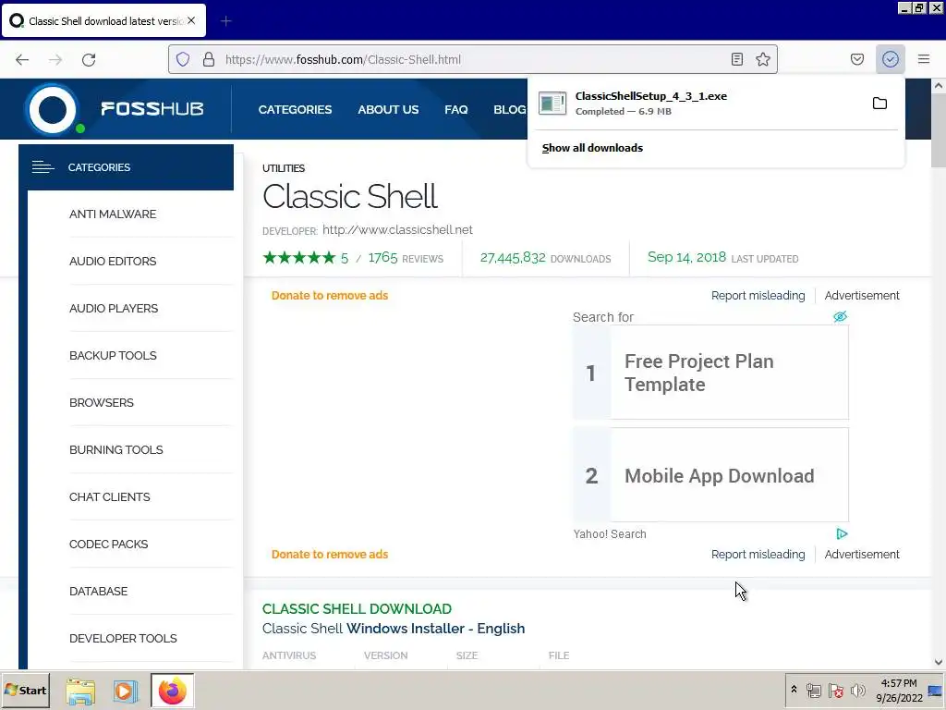
Task: Reload the current page
Action: (x=89, y=59)
